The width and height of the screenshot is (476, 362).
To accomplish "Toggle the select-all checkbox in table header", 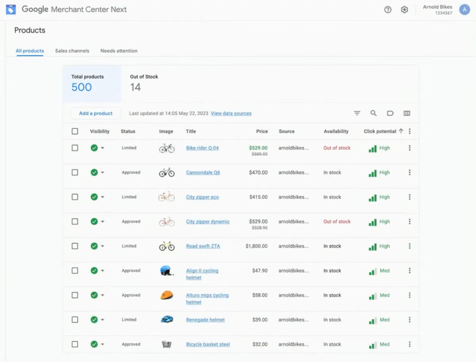I will point(75,131).
